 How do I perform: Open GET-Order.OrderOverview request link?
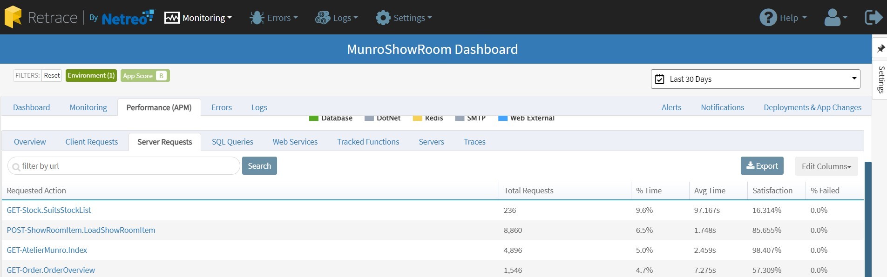(51, 270)
